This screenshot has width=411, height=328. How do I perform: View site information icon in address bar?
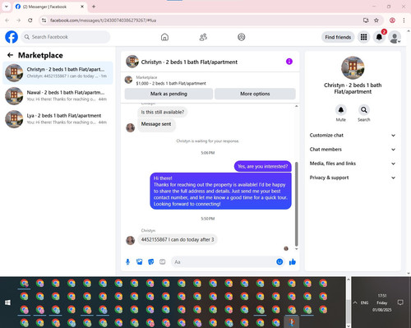(44, 21)
